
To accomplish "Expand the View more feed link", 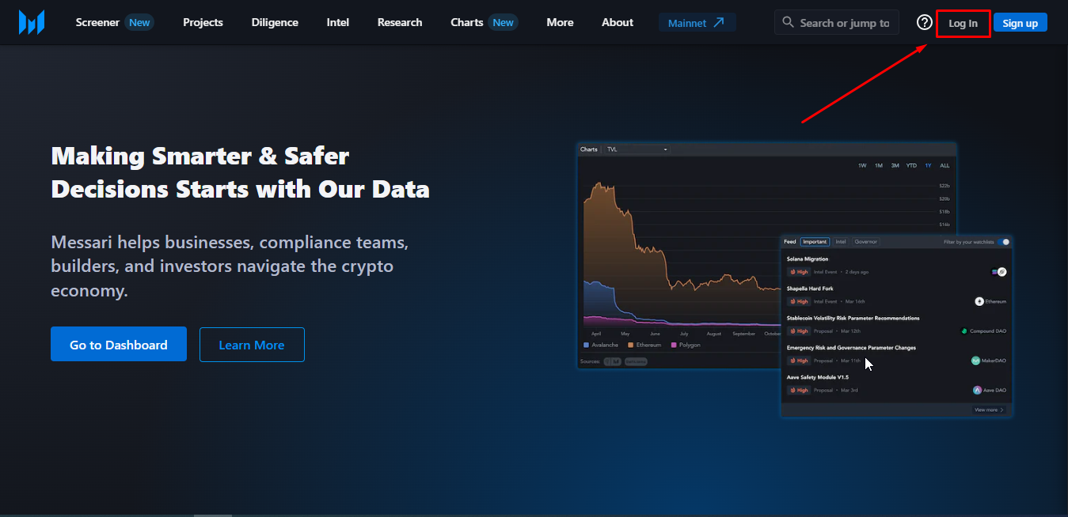I will [990, 410].
